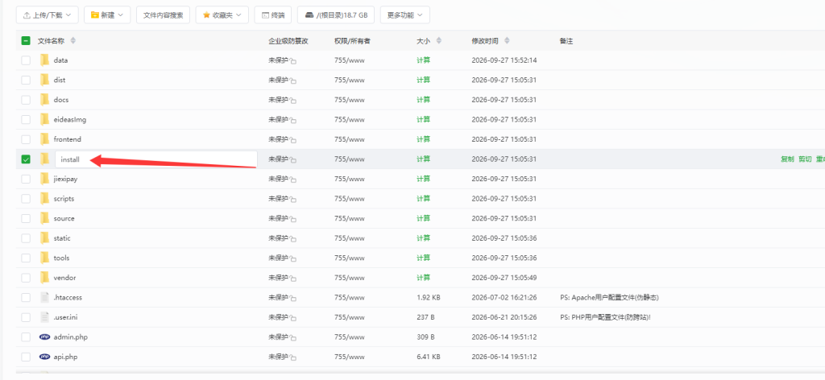Click 剪切 in the install row
Screen dimensions: 825x380
(805, 159)
